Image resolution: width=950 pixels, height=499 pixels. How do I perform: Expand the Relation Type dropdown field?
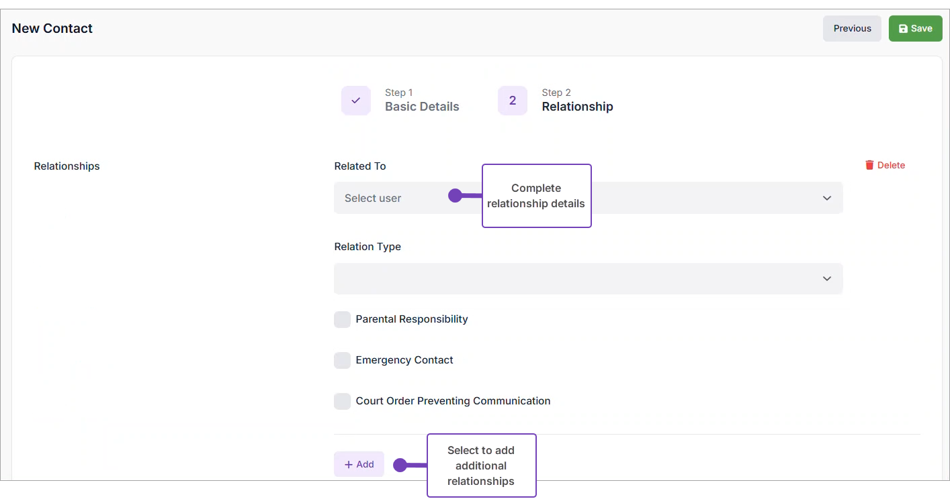tap(578, 278)
